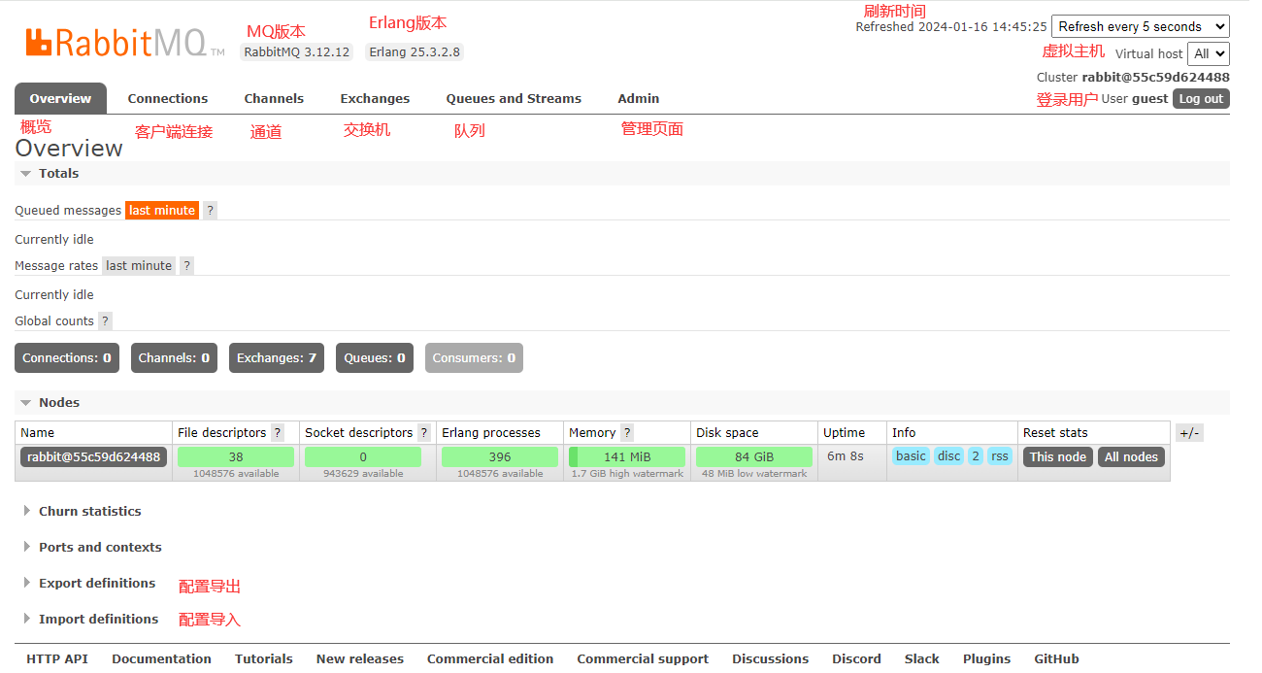Expand the Export definitions section
This screenshot has height=673, width=1262.
pos(89,584)
